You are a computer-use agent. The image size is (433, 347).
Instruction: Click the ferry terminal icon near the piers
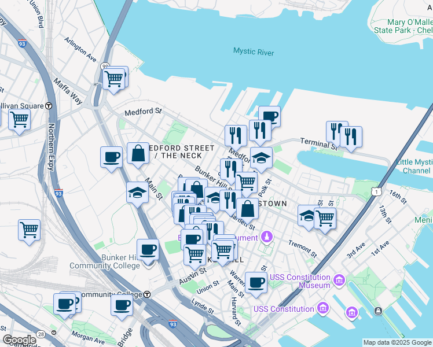pos(378,311)
